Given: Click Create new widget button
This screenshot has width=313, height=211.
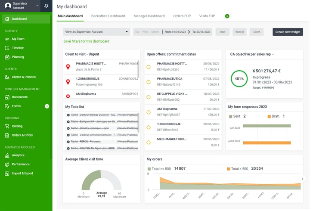Looking at the screenshot, I should coord(287,31).
